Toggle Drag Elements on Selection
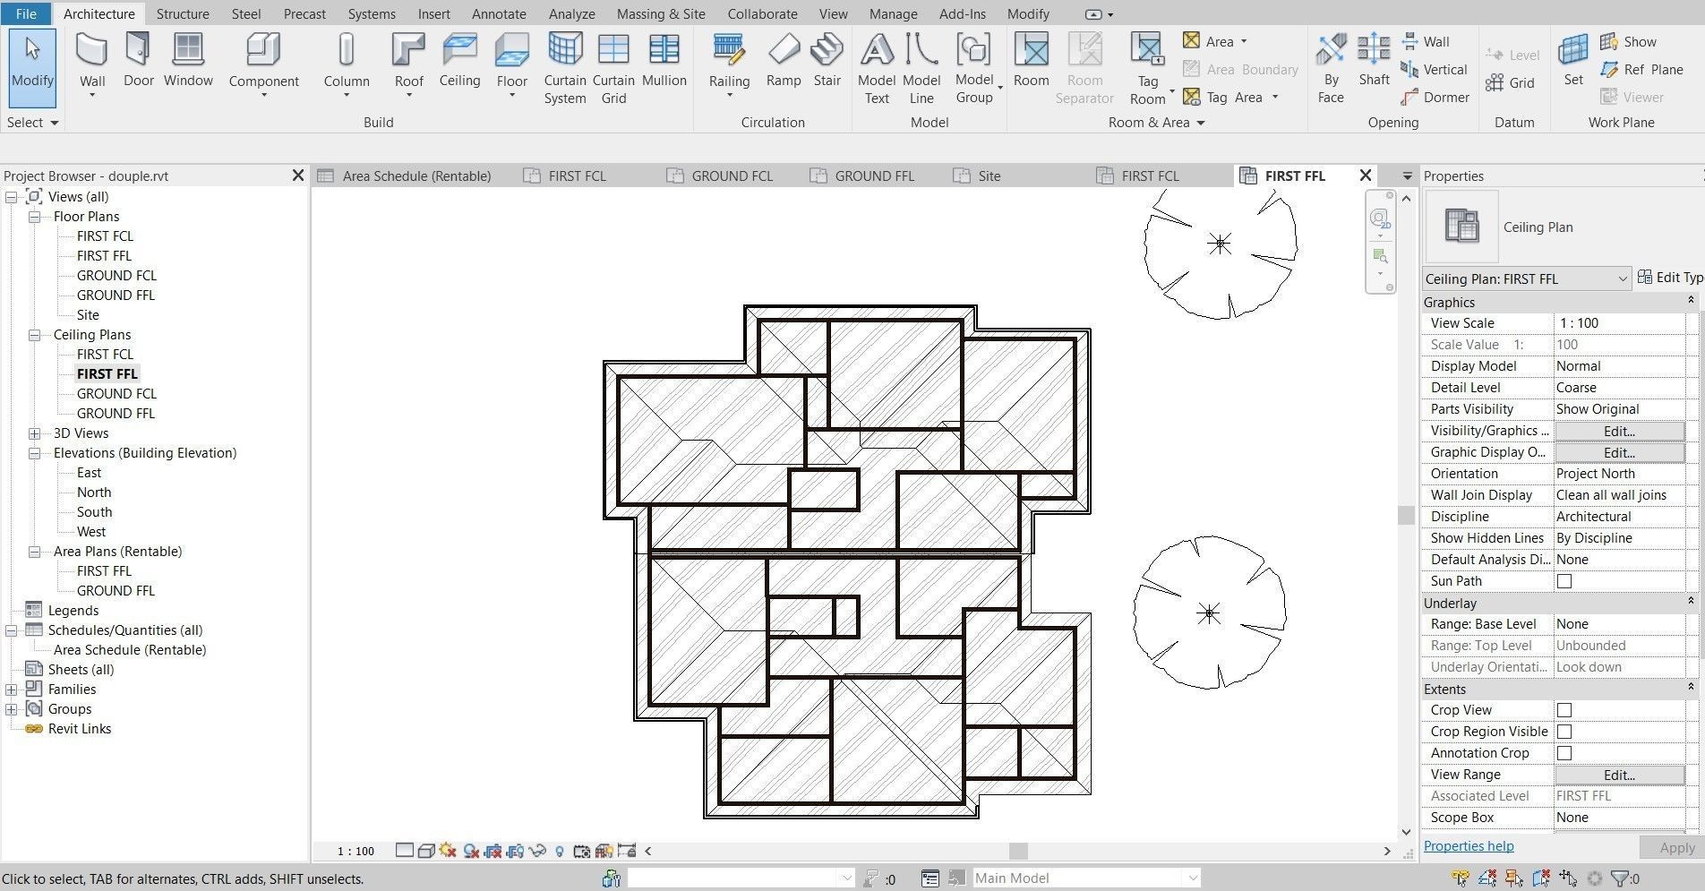1705x891 pixels. 1568,878
